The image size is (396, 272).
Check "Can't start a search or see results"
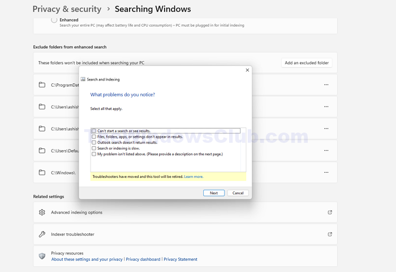[x=94, y=131]
